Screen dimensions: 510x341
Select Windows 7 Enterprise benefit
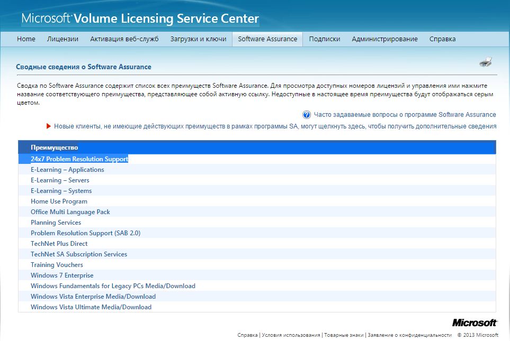pyautogui.click(x=62, y=275)
